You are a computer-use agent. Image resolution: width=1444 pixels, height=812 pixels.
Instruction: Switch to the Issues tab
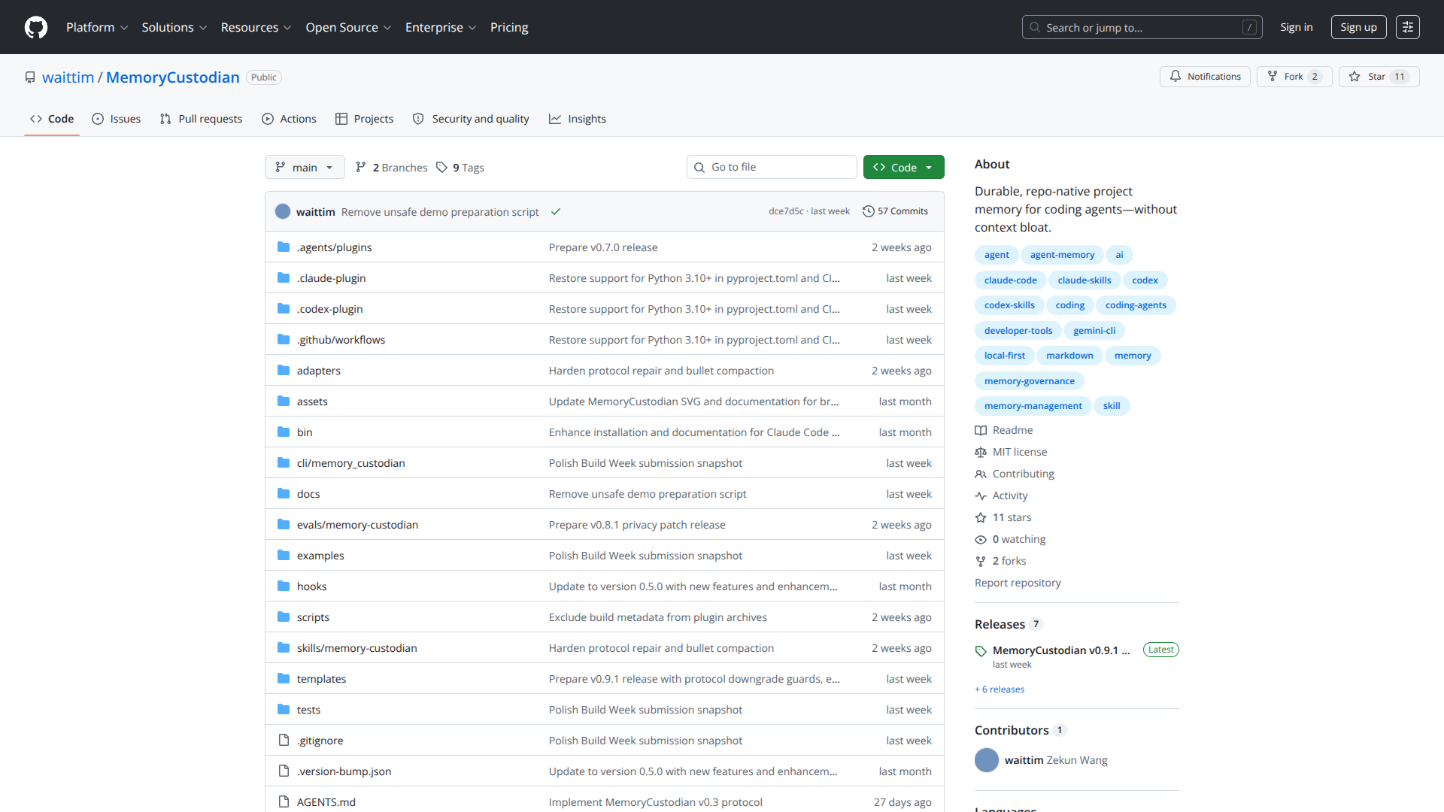pyautogui.click(x=117, y=119)
